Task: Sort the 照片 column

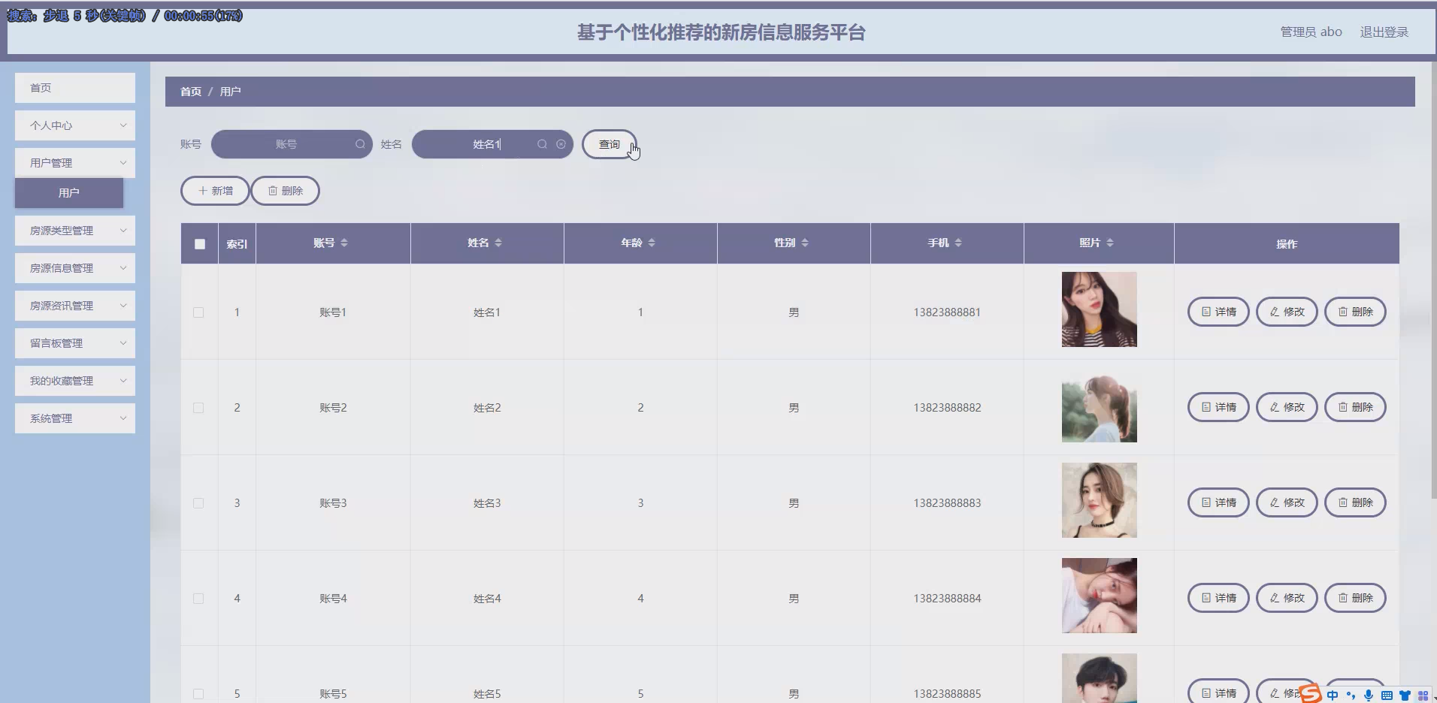Action: (x=1110, y=243)
